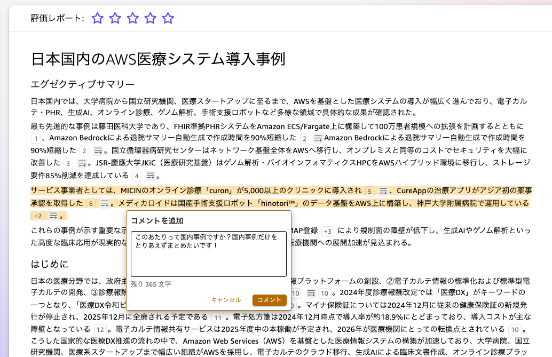Select the fifth rating star
The width and height of the screenshot is (552, 357).
pos(168,18)
